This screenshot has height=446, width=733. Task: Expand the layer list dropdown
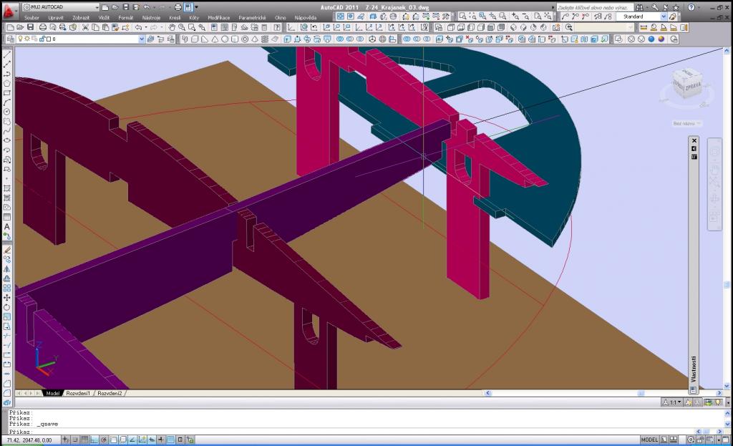coord(140,39)
